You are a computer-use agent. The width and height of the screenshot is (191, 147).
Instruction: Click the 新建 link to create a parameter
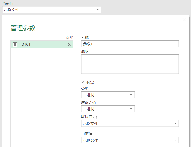[69, 37]
